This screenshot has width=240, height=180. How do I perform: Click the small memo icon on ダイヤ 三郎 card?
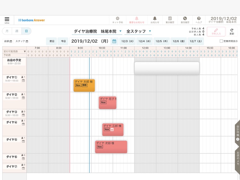pyautogui.click(x=112, y=130)
